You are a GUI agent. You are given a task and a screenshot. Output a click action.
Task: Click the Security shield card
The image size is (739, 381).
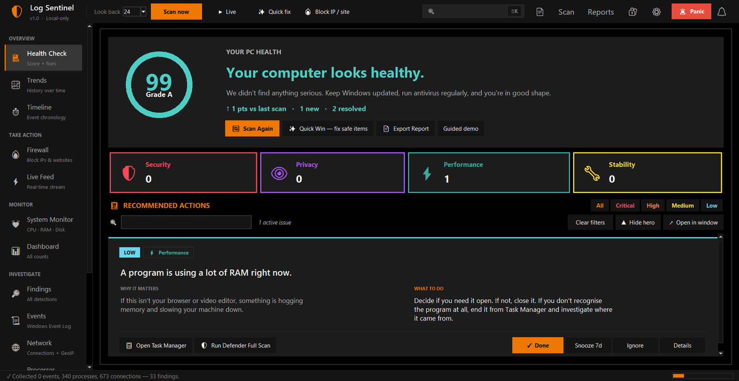tap(183, 172)
